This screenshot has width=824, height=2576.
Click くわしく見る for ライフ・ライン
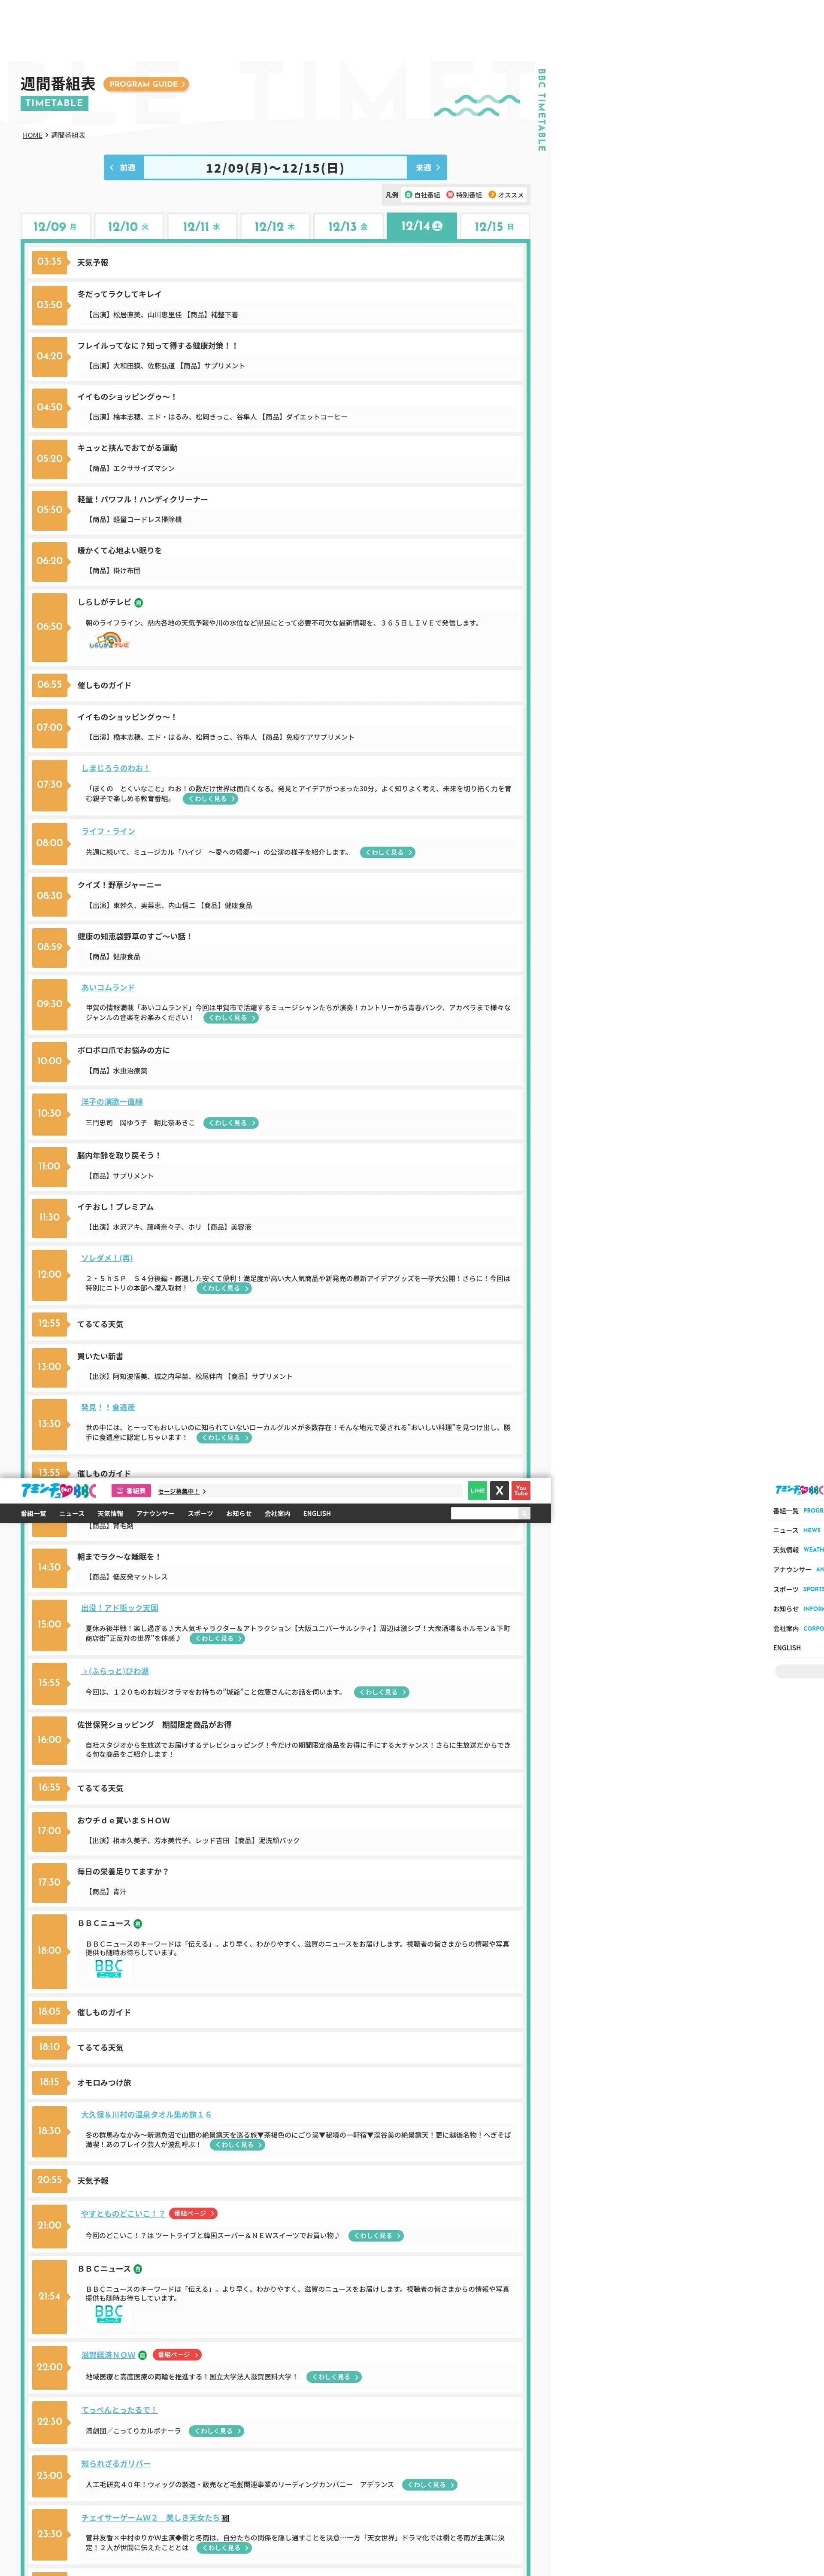click(x=387, y=852)
